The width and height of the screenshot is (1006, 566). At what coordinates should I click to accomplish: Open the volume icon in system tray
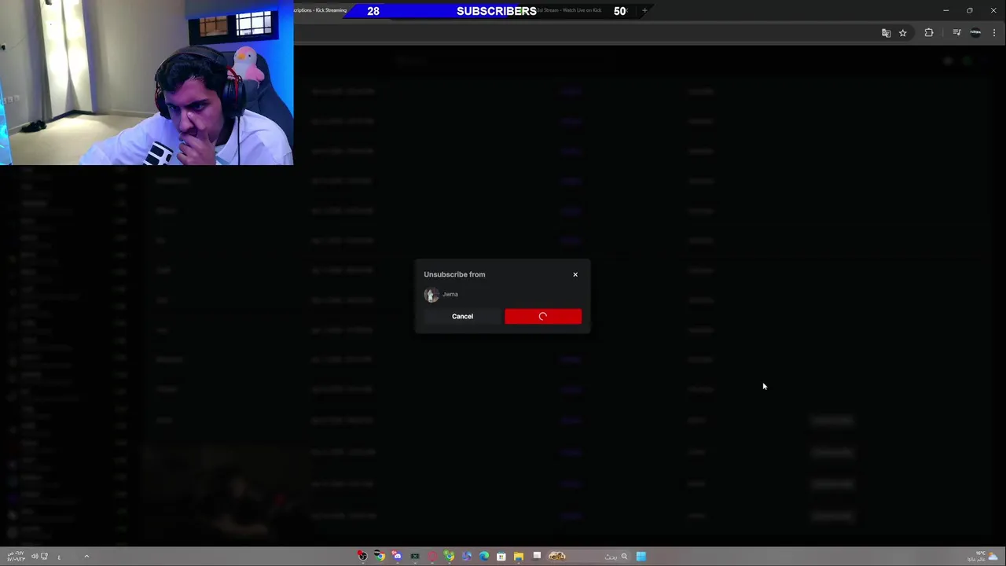tap(35, 557)
